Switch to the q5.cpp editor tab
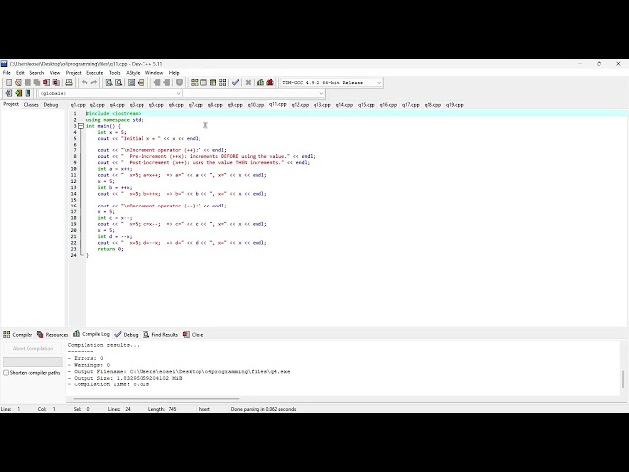The image size is (629, 472). [x=156, y=105]
